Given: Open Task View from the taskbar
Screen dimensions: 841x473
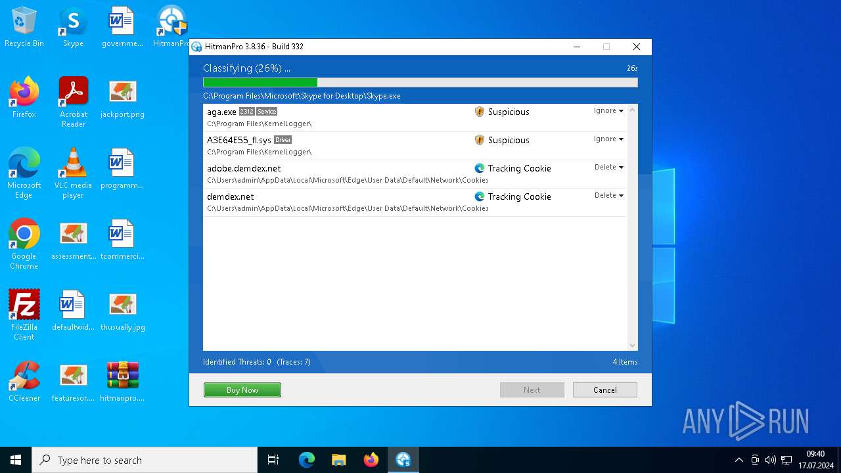Looking at the screenshot, I should [x=273, y=460].
